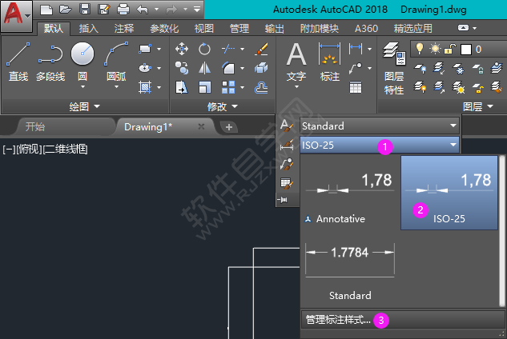This screenshot has height=339, width=507.
Task: Switch to the 参数化 ribbon tab
Action: (164, 29)
